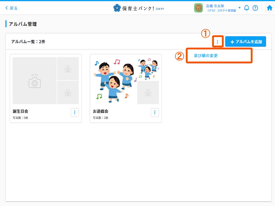
Task: Open the 誕生日会 album thumbnail
Action: click(x=46, y=80)
